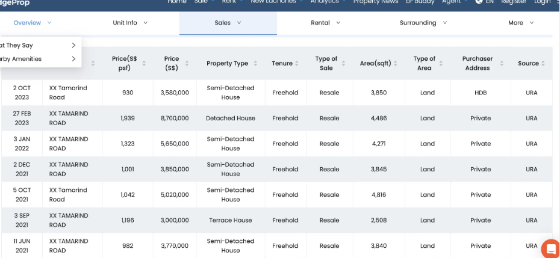Image resolution: width=560 pixels, height=258 pixels.
Task: Click the globe language icon
Action: (479, 2)
